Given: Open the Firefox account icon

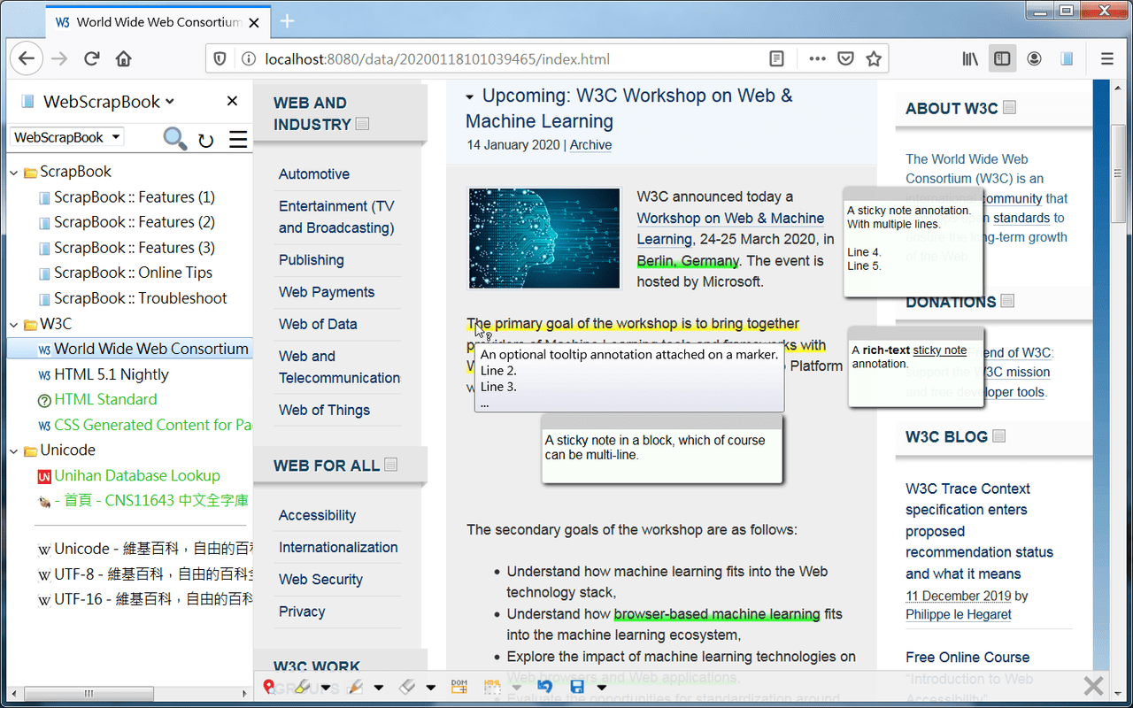Looking at the screenshot, I should [1034, 59].
